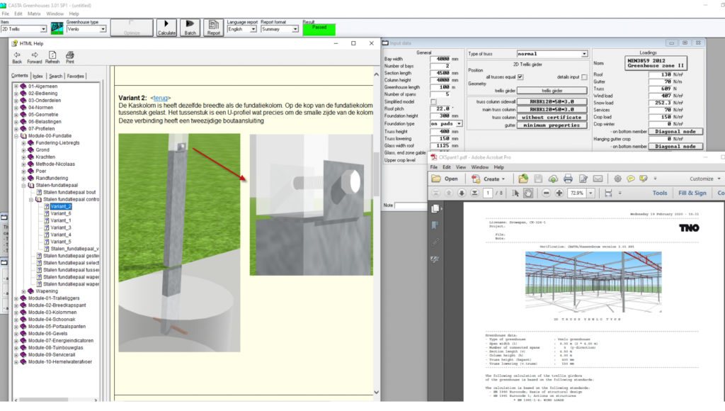Run the Batch calculation icon
725x411 pixels.
190,27
